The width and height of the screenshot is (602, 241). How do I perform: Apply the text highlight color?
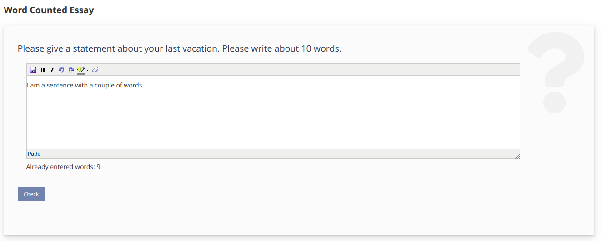[81, 70]
